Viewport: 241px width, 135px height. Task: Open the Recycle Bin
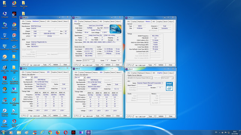(x=5, y=36)
